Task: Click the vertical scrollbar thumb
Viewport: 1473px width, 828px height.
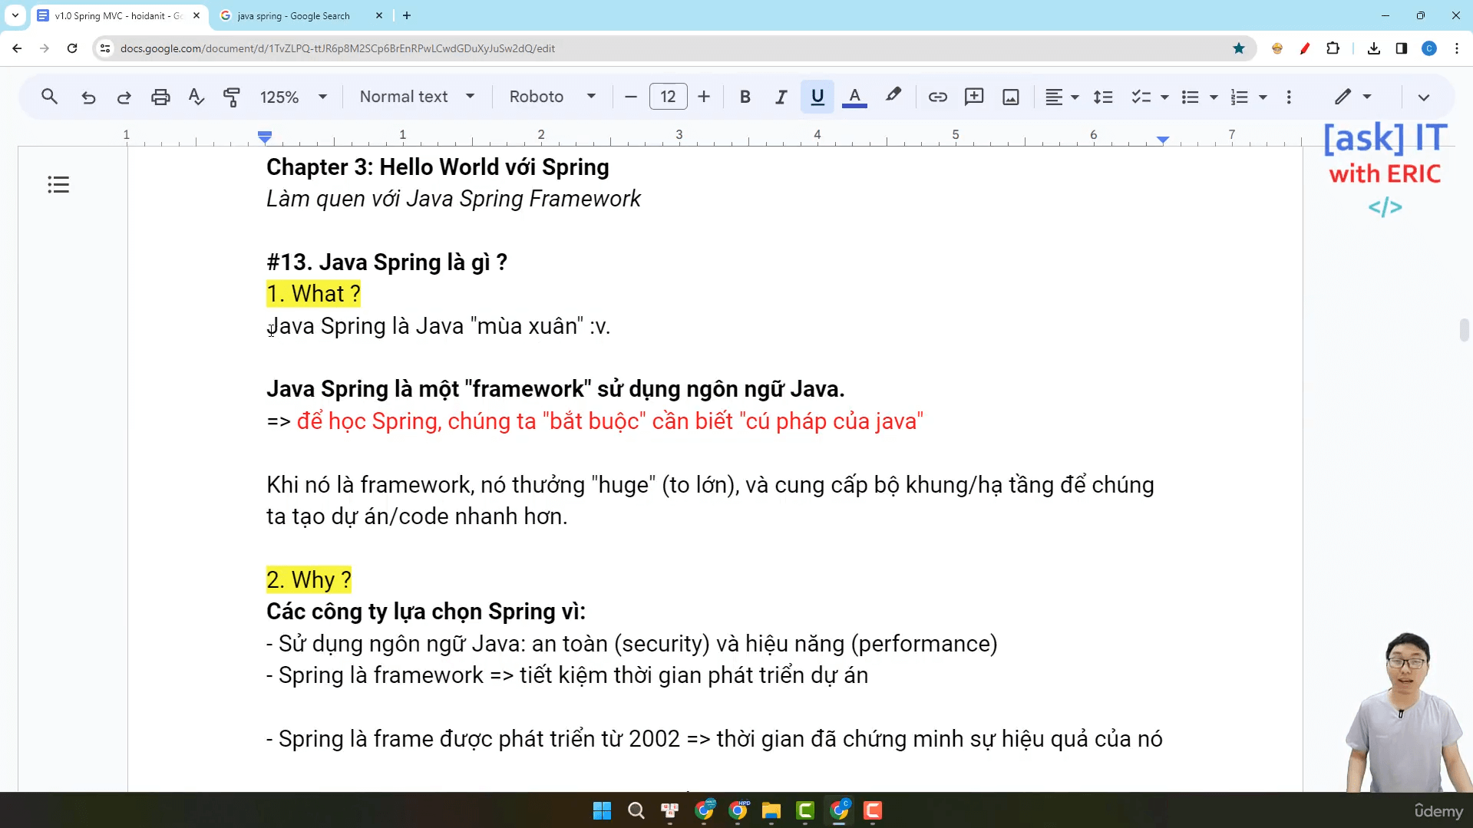Action: (x=1465, y=330)
